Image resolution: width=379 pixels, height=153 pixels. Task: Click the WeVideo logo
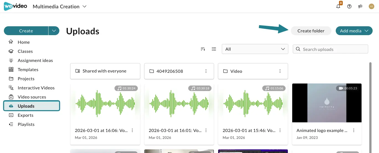(16, 6)
